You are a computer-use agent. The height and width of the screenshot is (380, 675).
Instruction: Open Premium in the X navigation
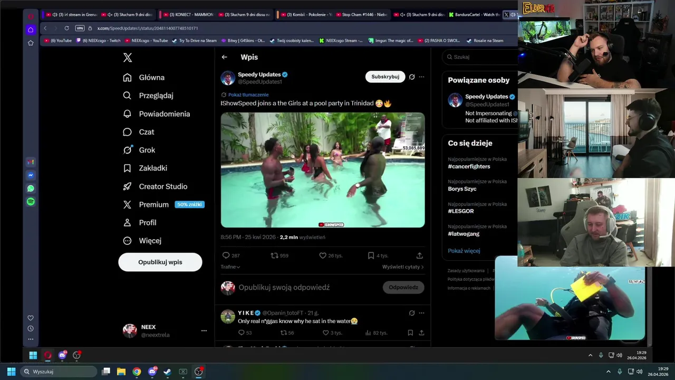click(162, 204)
